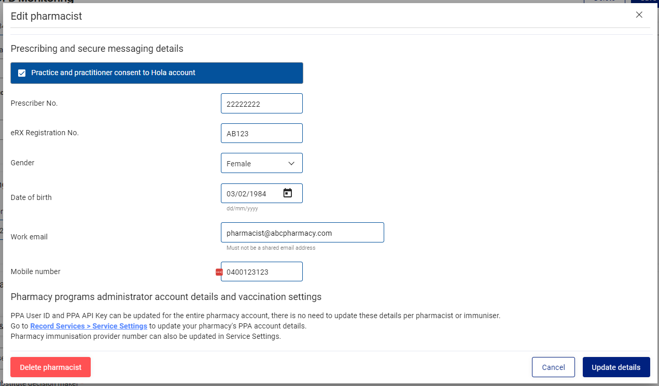This screenshot has width=659, height=386.
Task: Click the eRX Registration No. field
Action: click(x=262, y=133)
